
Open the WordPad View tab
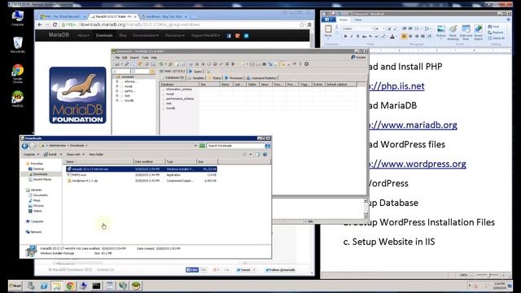pos(358,20)
